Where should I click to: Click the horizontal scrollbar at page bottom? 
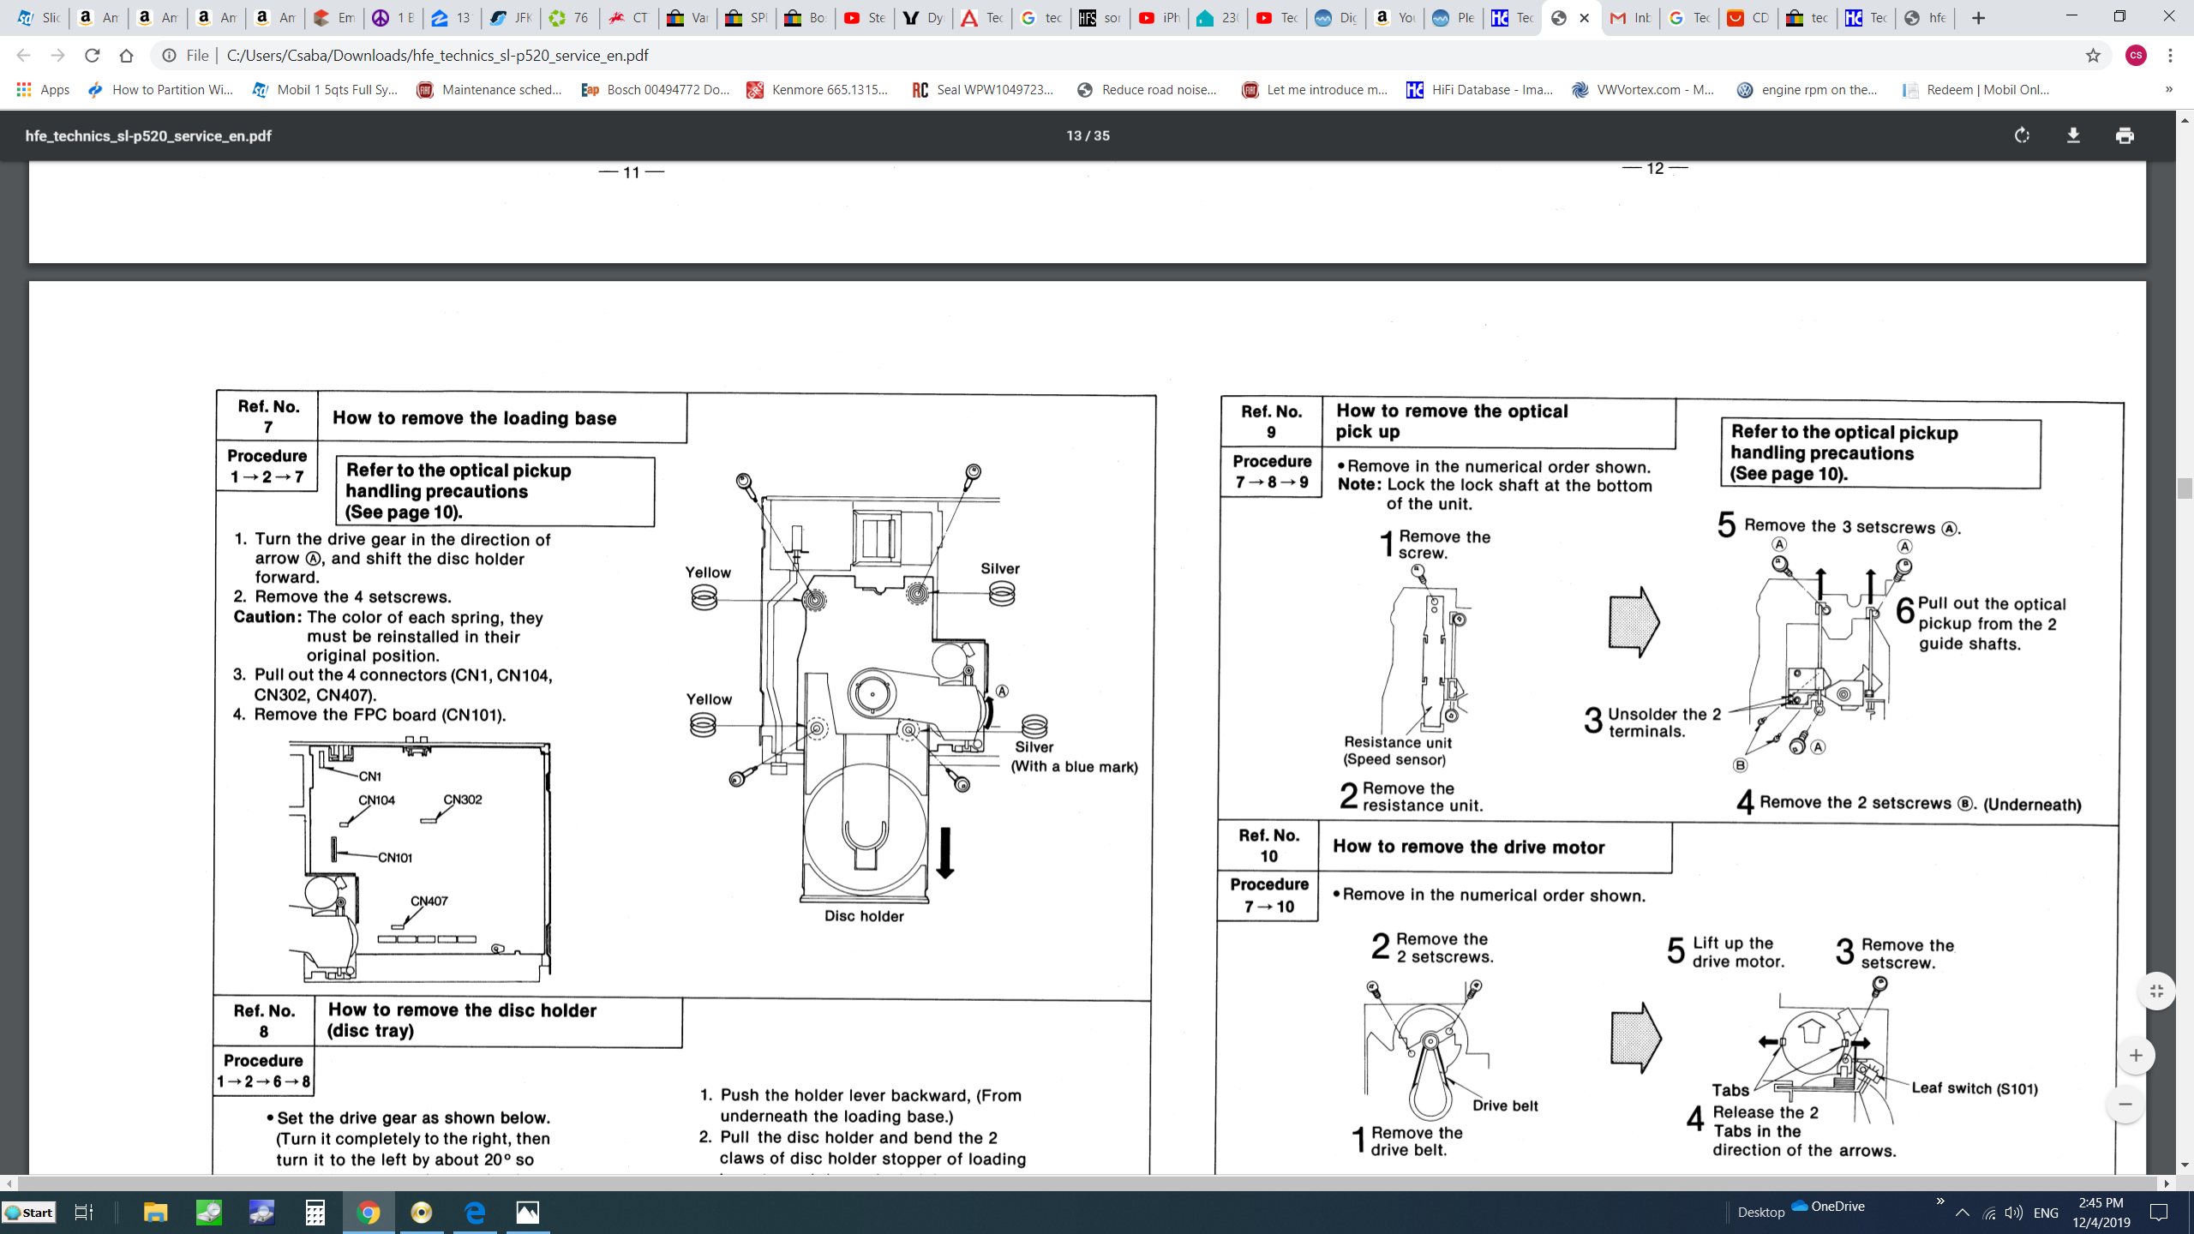pyautogui.click(x=1087, y=1183)
